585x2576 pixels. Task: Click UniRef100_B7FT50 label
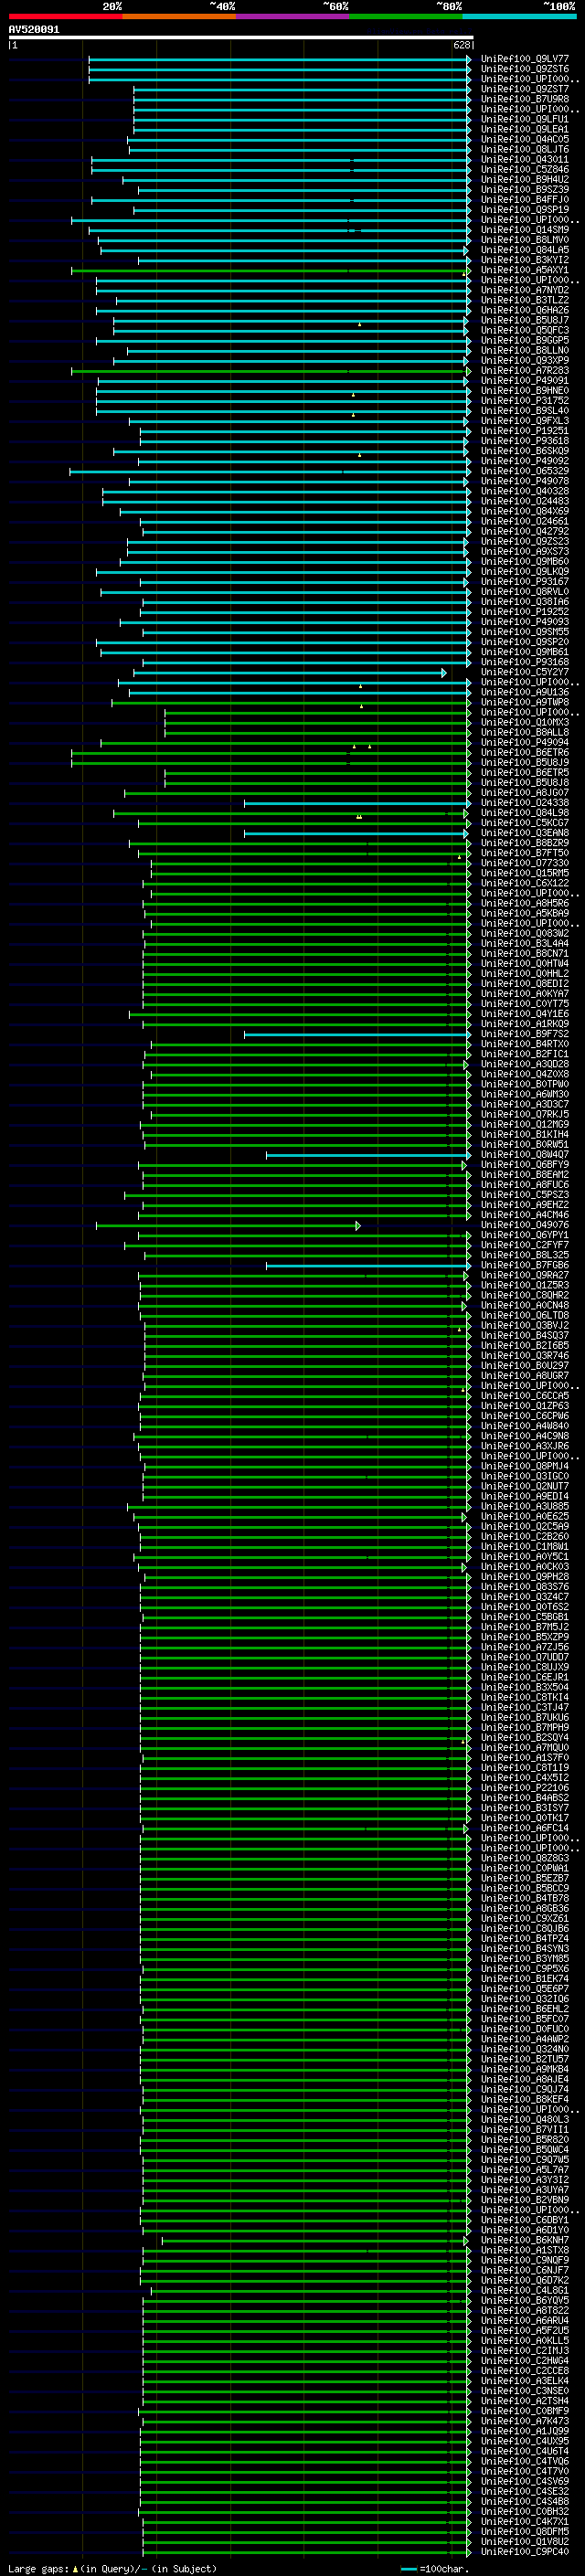(x=525, y=854)
